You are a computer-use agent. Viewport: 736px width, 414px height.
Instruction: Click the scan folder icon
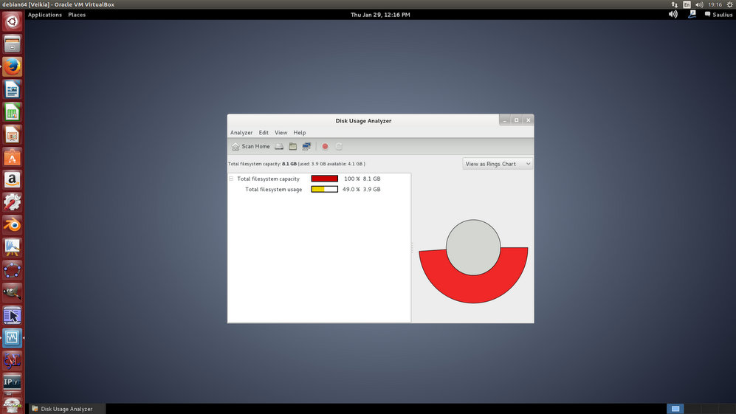click(x=293, y=146)
